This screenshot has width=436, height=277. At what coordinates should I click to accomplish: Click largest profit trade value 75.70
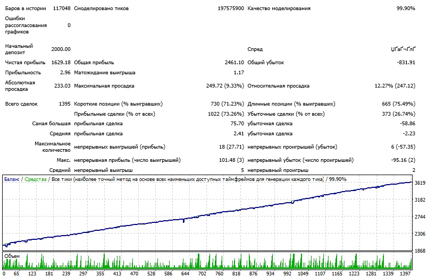point(237,124)
